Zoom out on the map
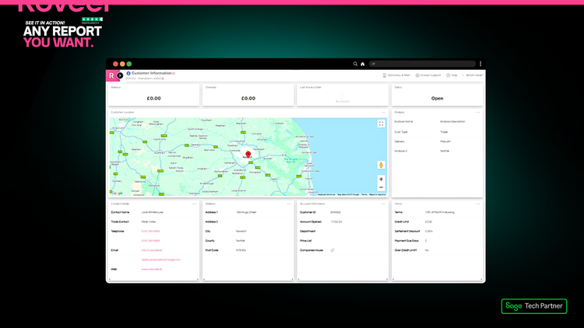The image size is (584, 328). pyautogui.click(x=381, y=187)
